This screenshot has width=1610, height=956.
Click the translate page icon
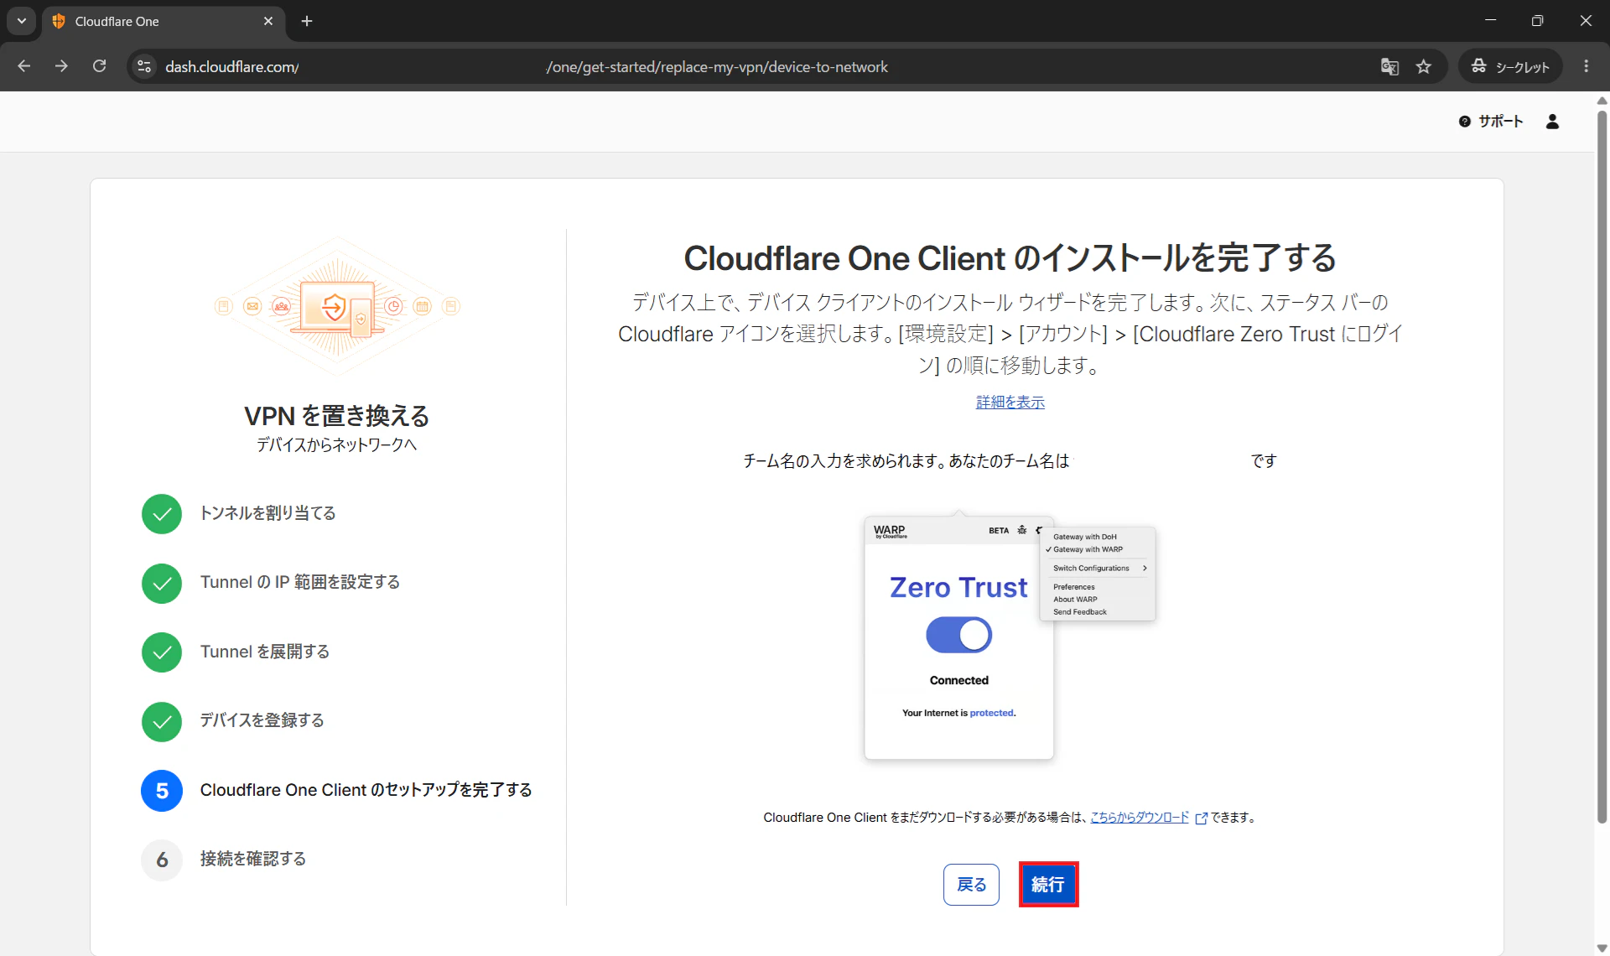(x=1389, y=66)
